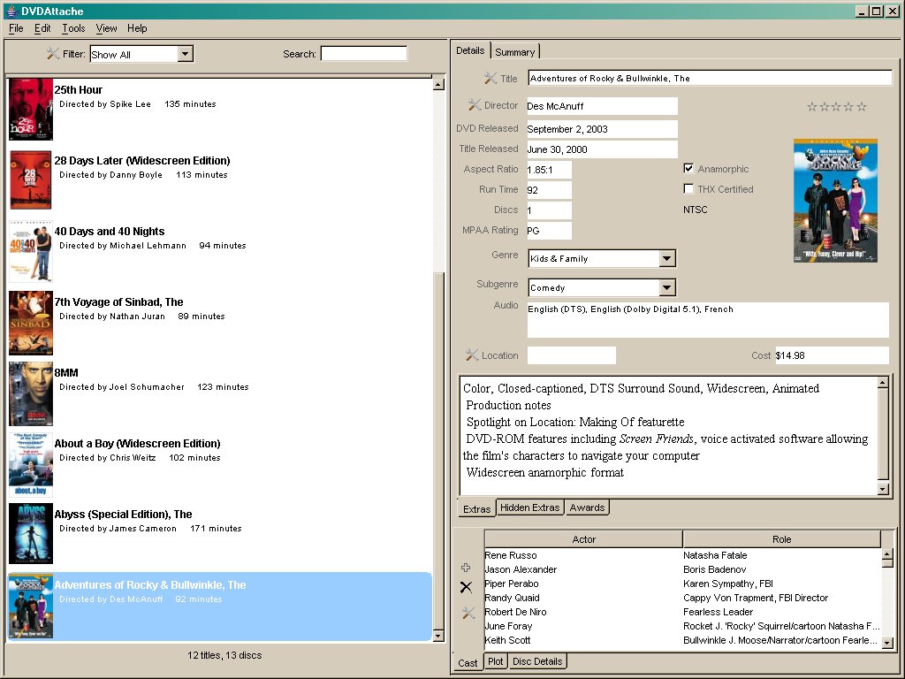
Task: Open the Filter Show All dropdown
Action: point(185,54)
